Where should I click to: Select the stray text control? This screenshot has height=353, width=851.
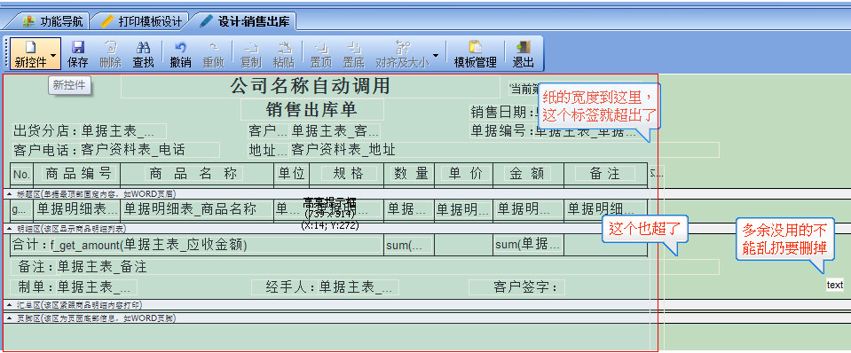coord(835,285)
